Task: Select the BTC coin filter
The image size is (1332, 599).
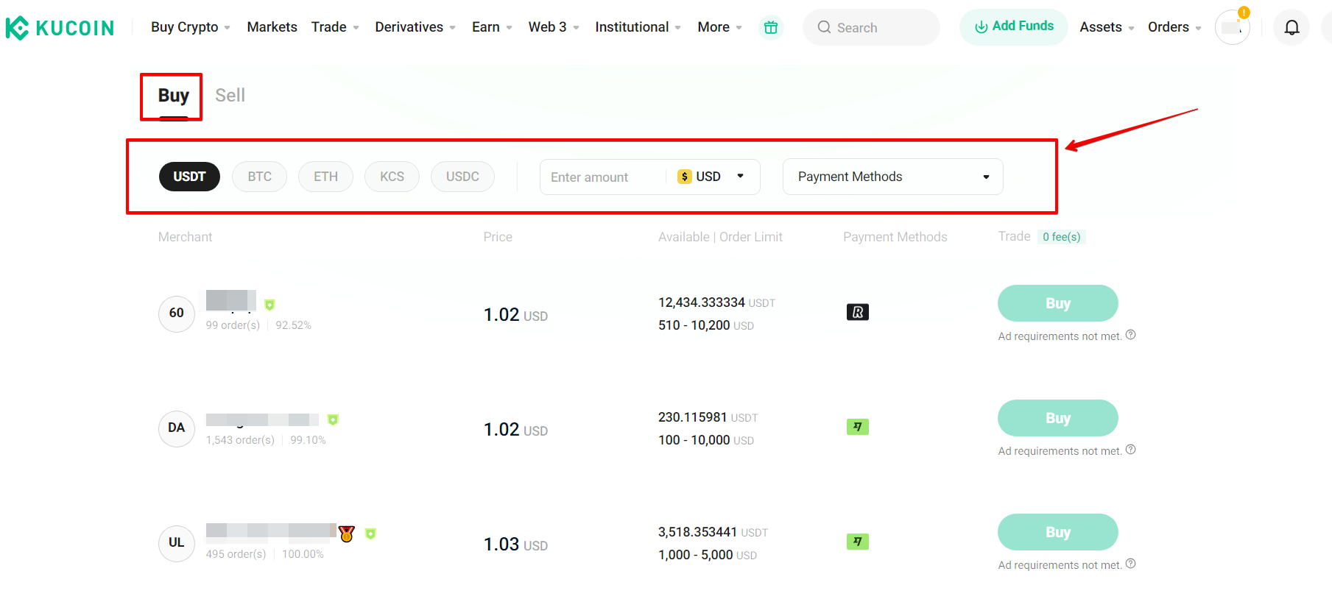Action: pyautogui.click(x=259, y=177)
